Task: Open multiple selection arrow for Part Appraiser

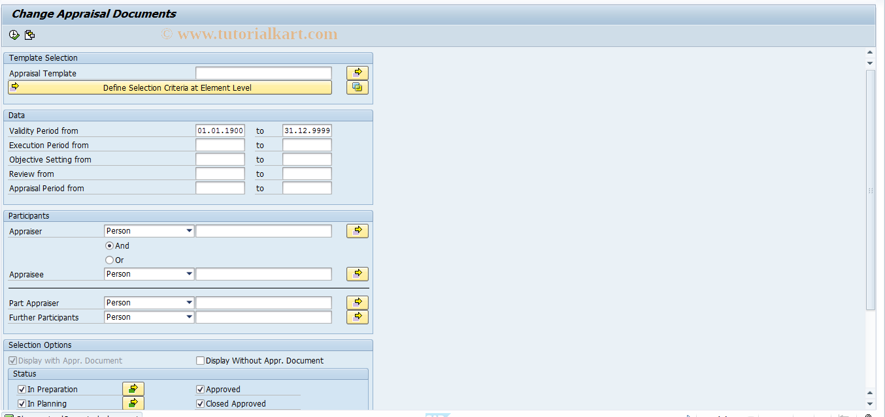Action: 358,303
